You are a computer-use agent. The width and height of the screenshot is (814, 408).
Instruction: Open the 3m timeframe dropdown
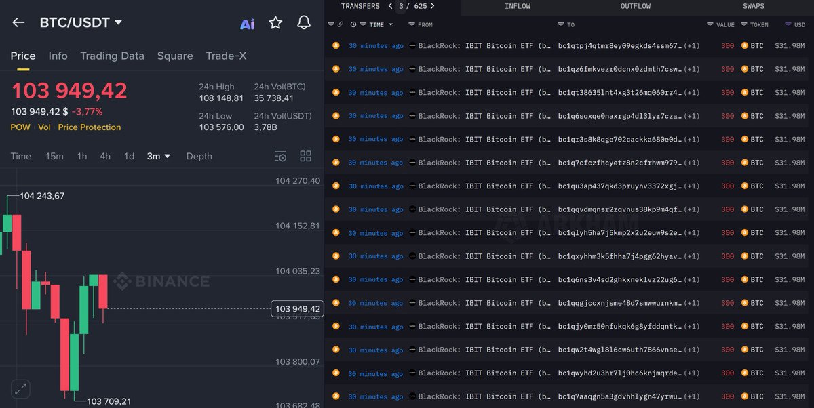(x=158, y=156)
